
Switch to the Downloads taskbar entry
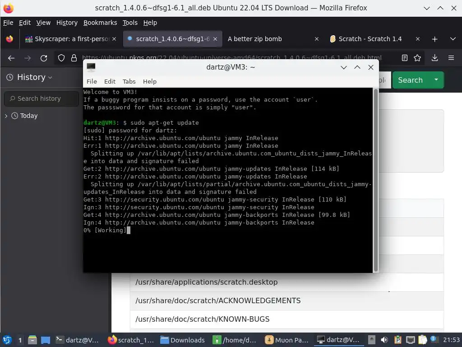tap(183, 340)
